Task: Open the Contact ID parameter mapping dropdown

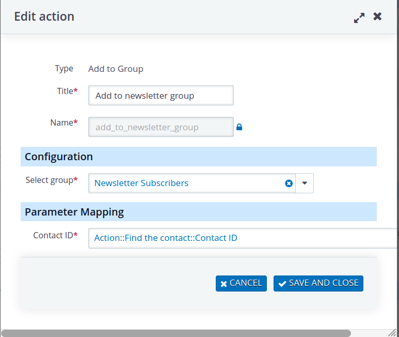Action: click(x=243, y=238)
